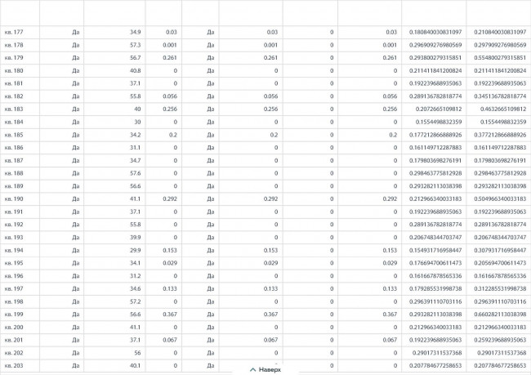Click area value 40.8 in кв. 180 row
Screen dimensions: 531x375
click(x=135, y=71)
